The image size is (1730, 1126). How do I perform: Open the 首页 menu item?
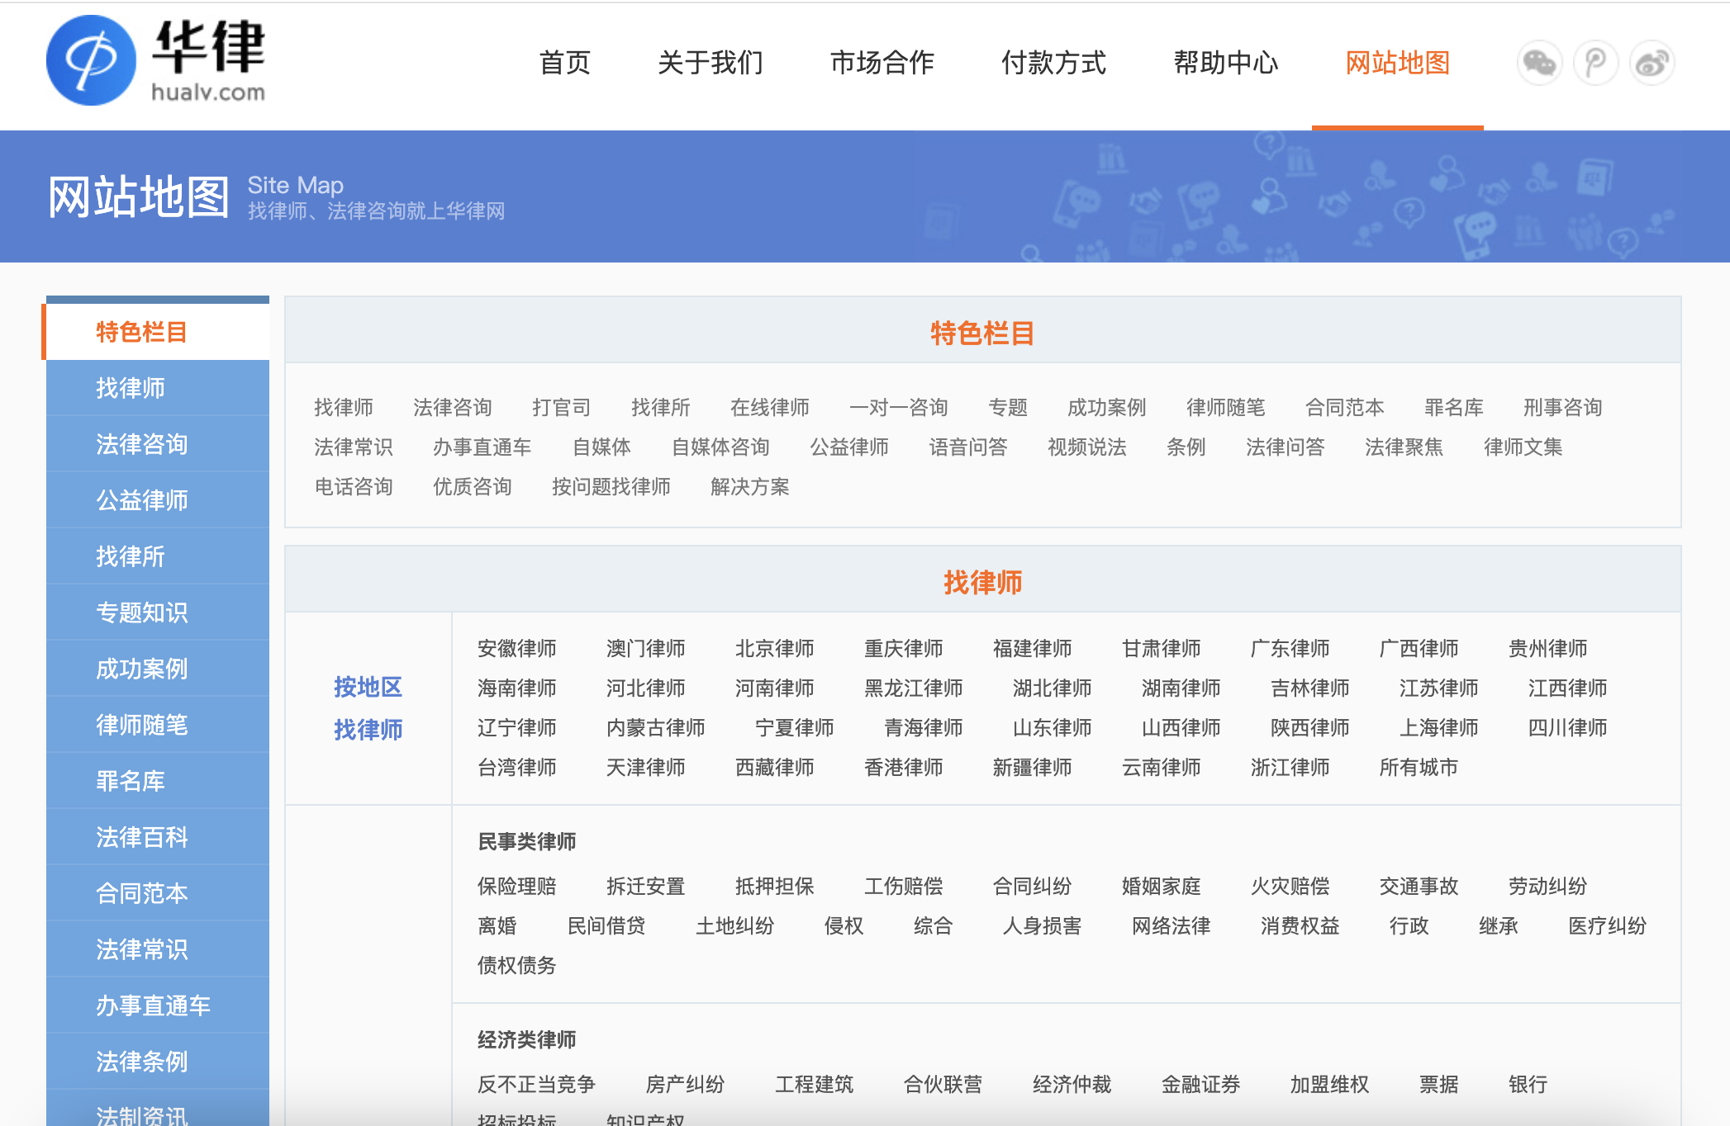coord(564,63)
